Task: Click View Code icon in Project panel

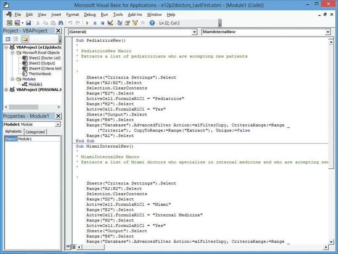Action: [x=7, y=39]
